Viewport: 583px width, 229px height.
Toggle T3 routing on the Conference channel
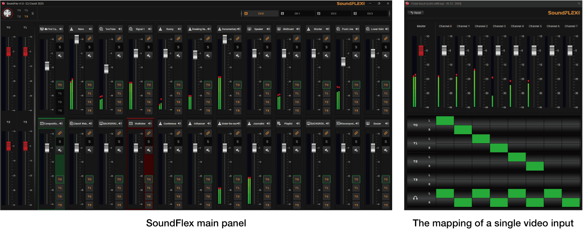point(178,205)
